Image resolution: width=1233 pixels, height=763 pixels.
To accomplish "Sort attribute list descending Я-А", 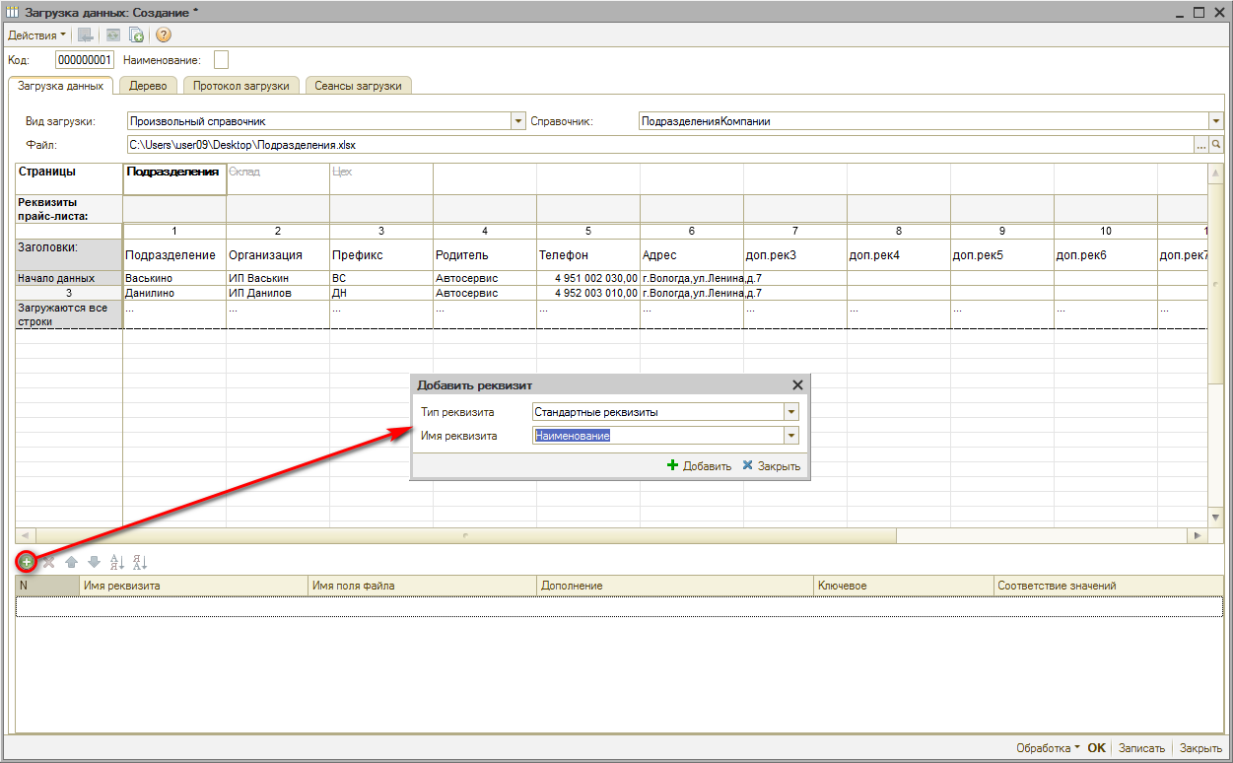I will tap(139, 562).
